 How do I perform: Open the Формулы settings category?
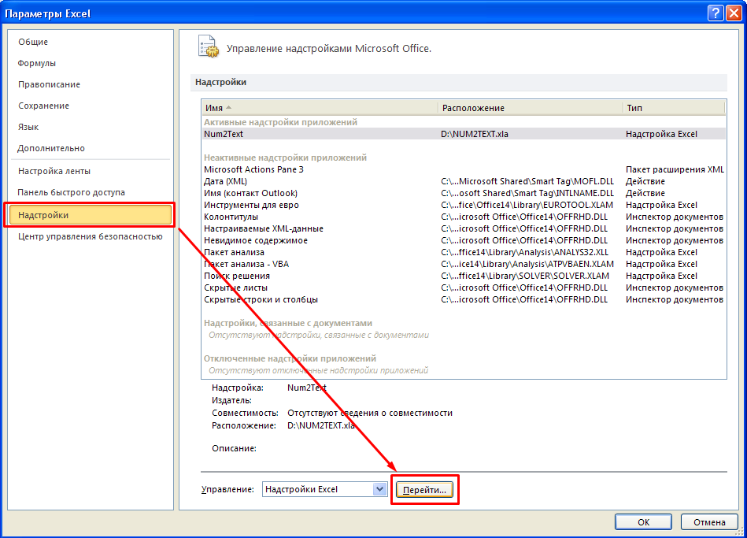point(37,63)
